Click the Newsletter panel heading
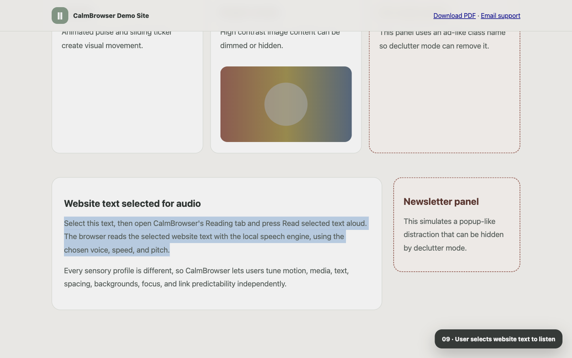Screen dimensions: 572x358 point(441,202)
